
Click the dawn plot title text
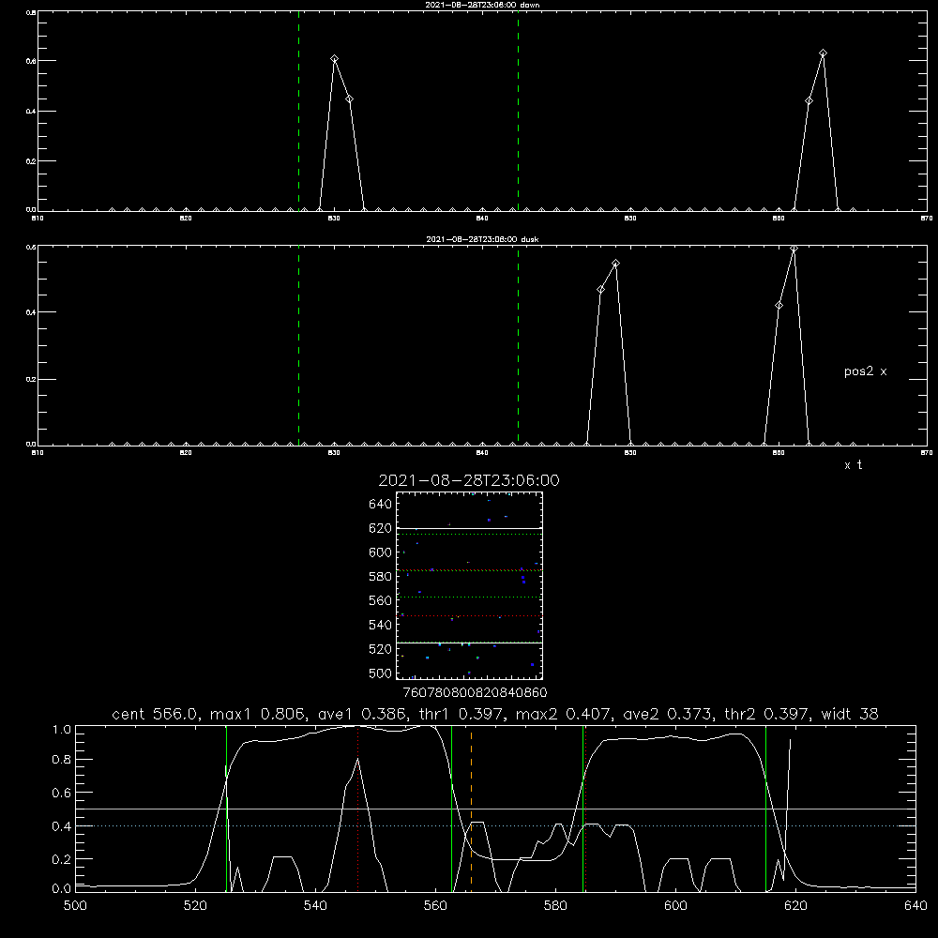482,5
